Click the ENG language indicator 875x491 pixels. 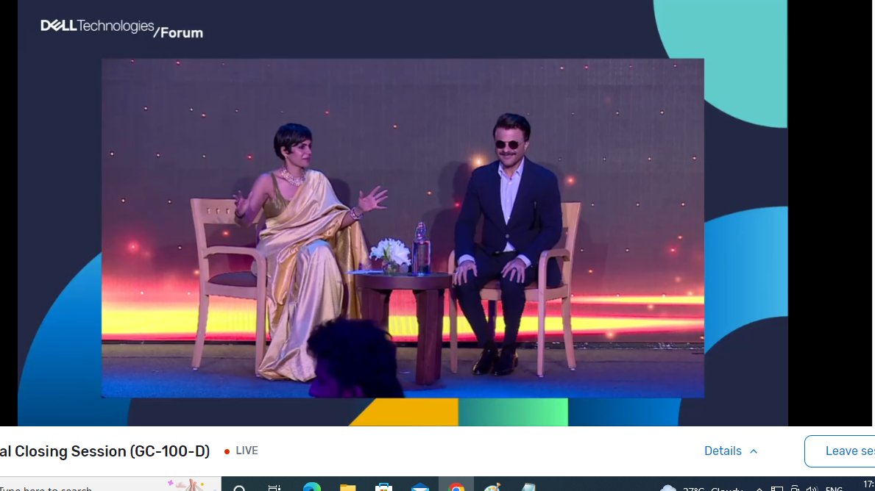[x=834, y=489]
